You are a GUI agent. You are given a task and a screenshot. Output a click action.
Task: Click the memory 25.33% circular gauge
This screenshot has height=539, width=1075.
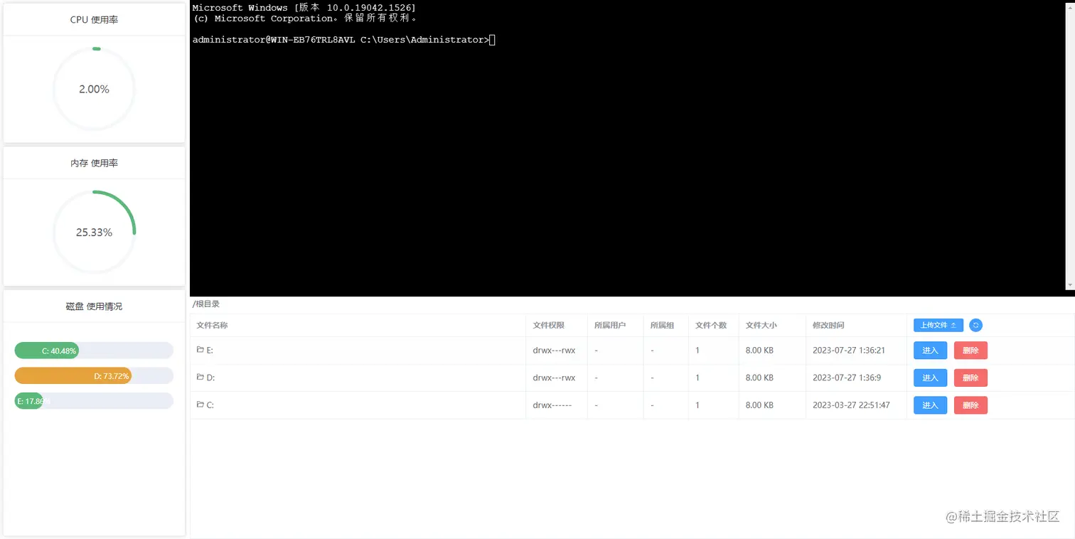coord(94,232)
